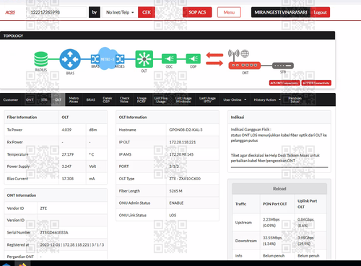Switch to the ONT tab
Viewport: 361px width, 266px height.
click(x=30, y=99)
